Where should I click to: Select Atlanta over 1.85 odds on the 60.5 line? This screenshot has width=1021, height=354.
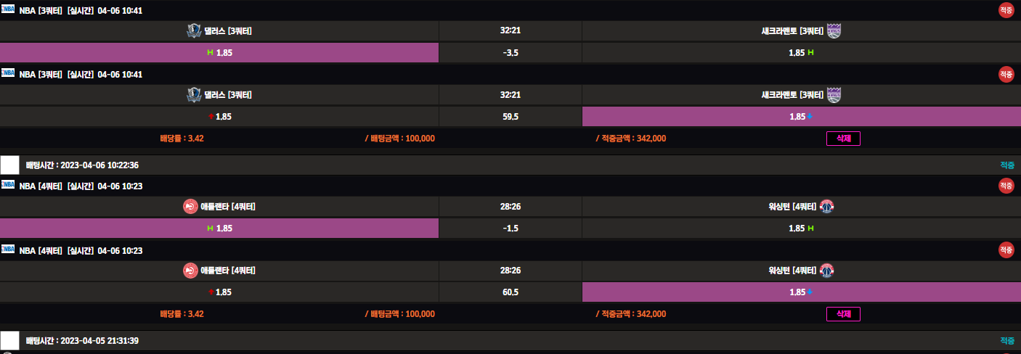(x=219, y=292)
